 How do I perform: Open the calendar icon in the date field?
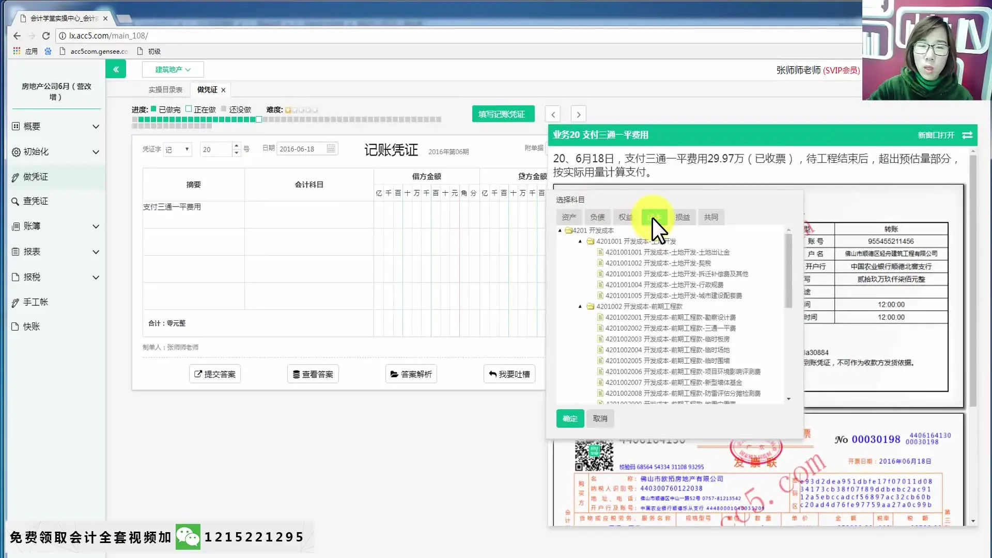pos(331,149)
